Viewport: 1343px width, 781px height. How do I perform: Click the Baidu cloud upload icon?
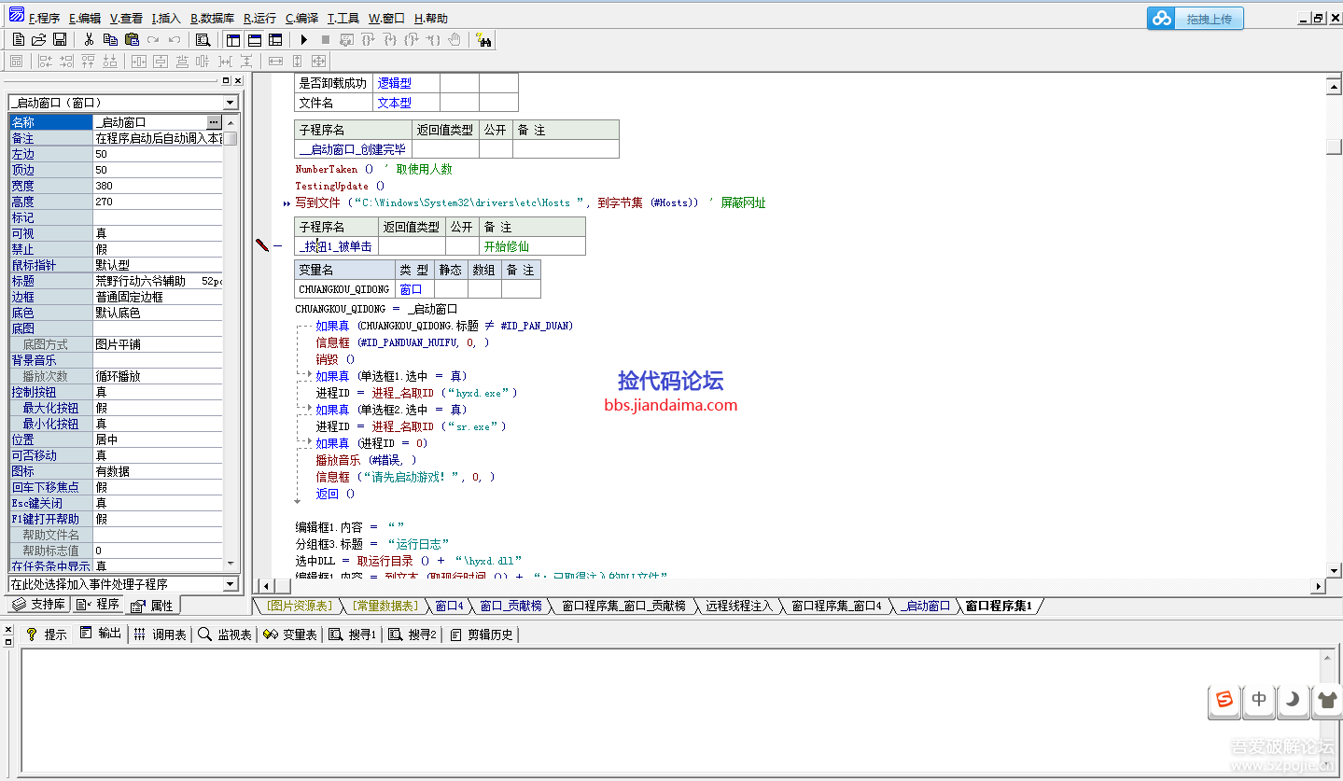1161,18
